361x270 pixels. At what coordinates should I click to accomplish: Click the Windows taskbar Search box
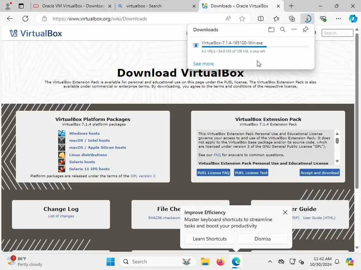(158, 262)
